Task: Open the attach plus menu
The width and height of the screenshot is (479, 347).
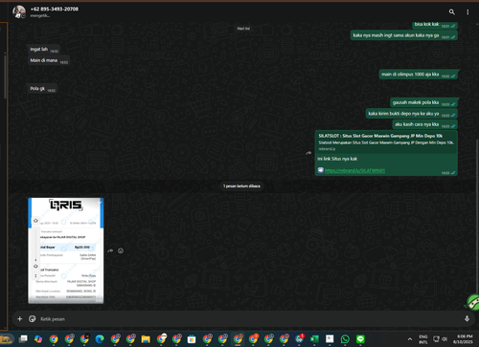Action: pyautogui.click(x=20, y=318)
